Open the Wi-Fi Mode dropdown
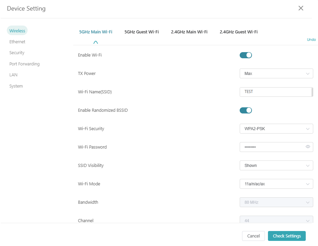The width and height of the screenshot is (318, 246). (x=276, y=184)
